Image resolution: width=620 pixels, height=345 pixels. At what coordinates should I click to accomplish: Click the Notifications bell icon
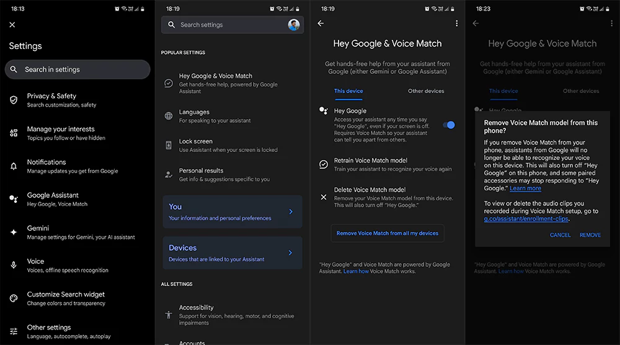coord(14,166)
